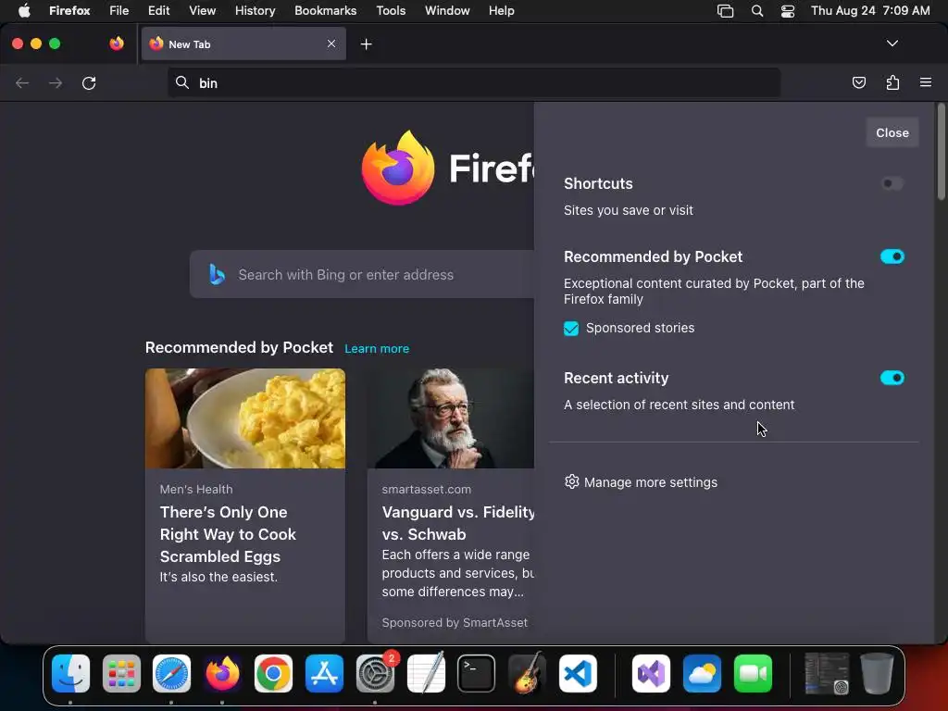Open TextEdit from the dock
The height and width of the screenshot is (711, 948).
point(426,673)
